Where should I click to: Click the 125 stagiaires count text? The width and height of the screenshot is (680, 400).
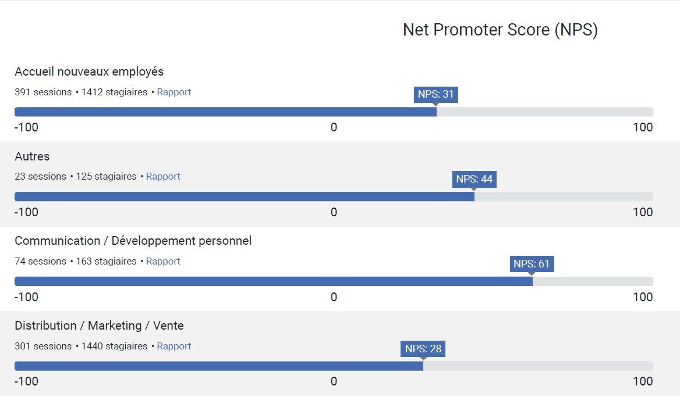106,176
